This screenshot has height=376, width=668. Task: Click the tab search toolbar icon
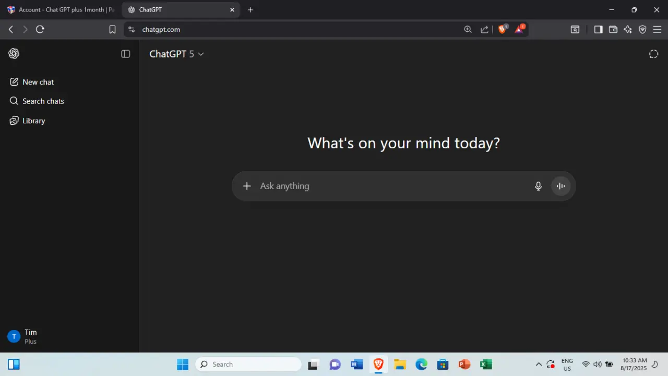pyautogui.click(x=575, y=30)
